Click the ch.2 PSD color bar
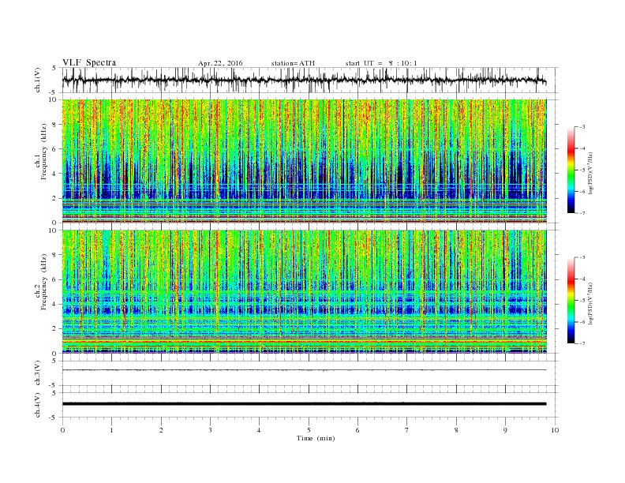Viewport: 625px width, 483px height. pos(571,301)
